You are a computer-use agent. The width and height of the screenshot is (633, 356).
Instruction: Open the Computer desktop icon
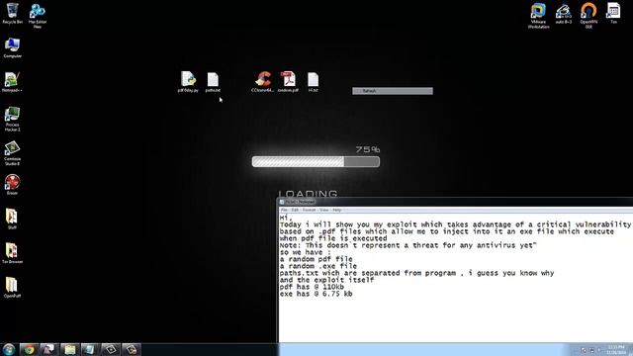(x=12, y=47)
